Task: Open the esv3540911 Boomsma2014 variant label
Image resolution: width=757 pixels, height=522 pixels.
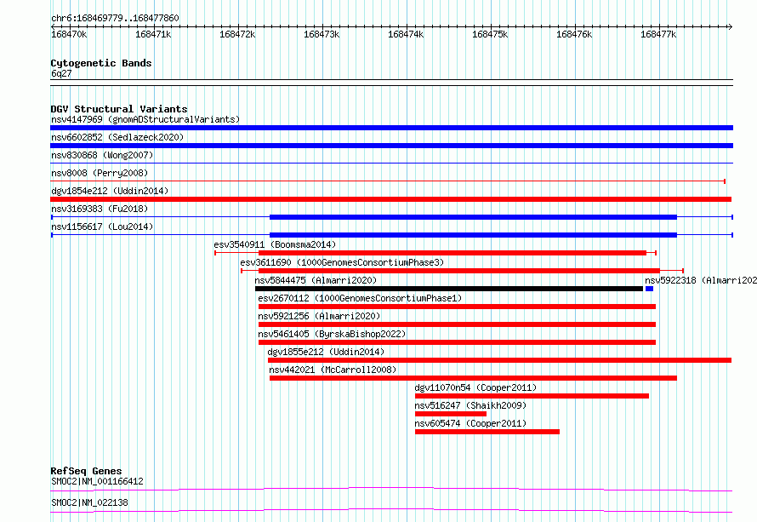Action: [275, 244]
